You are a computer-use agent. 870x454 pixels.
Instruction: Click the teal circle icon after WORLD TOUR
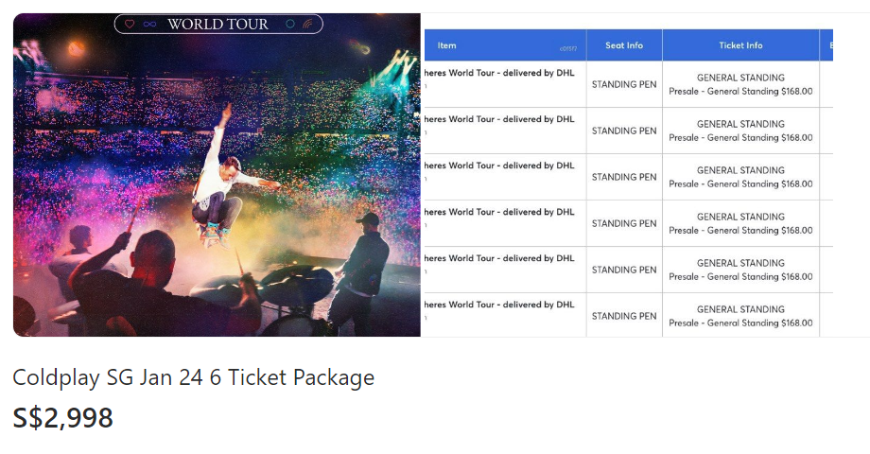tap(289, 24)
